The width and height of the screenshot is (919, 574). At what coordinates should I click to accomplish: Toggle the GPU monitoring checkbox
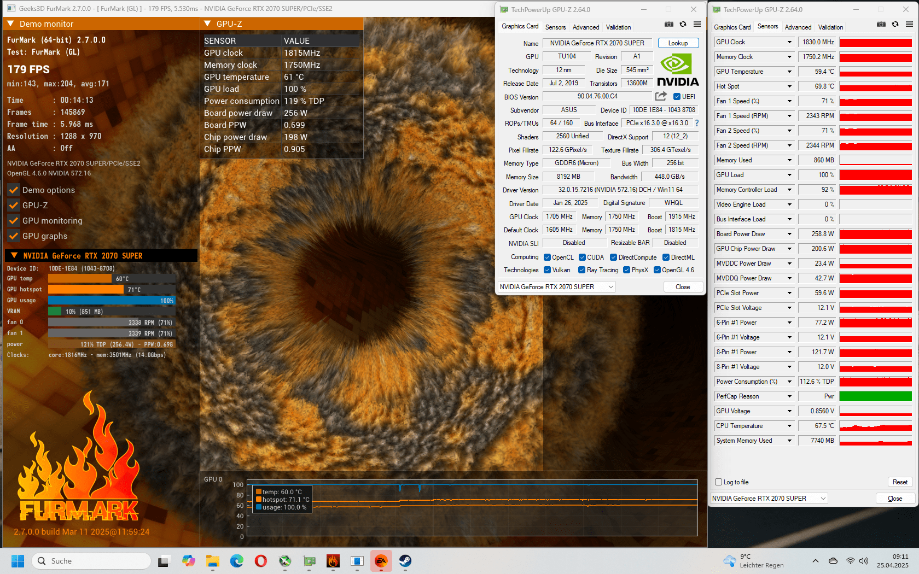click(x=14, y=221)
